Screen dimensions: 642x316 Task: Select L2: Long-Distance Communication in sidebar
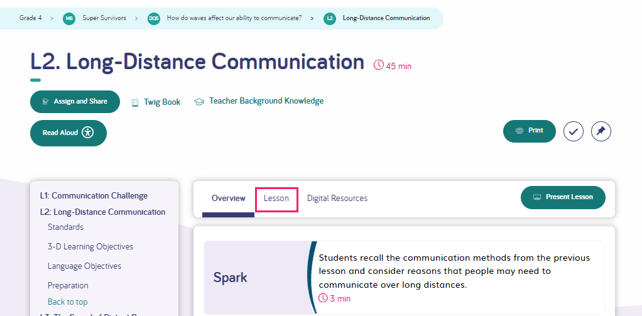[103, 212]
